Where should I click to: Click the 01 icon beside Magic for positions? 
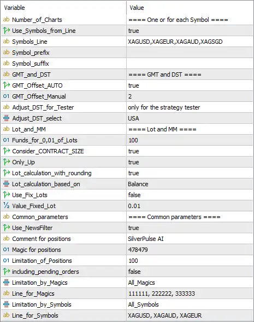(7, 250)
